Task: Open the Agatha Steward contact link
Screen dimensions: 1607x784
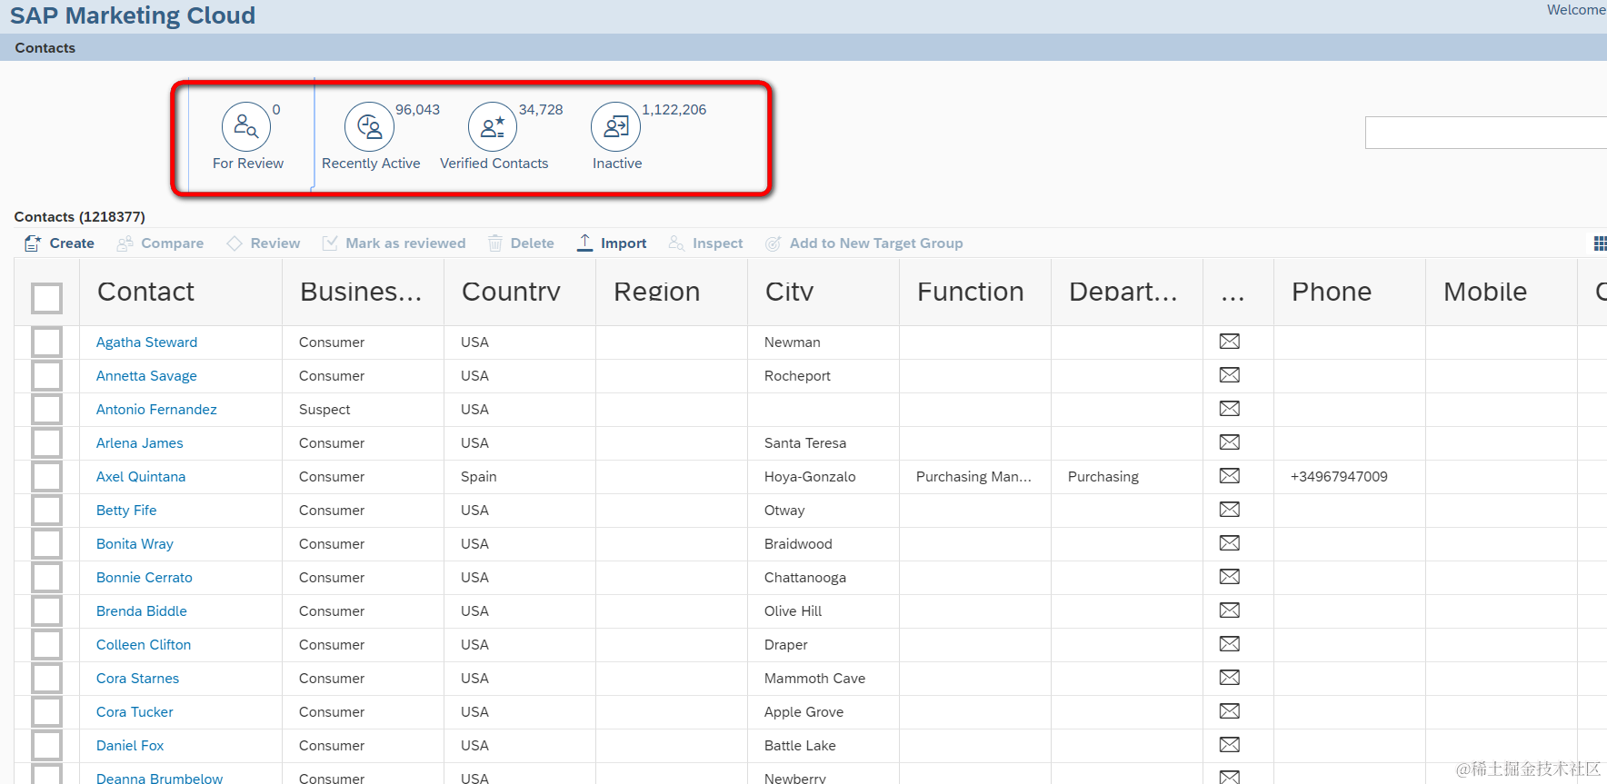Action: coord(146,342)
